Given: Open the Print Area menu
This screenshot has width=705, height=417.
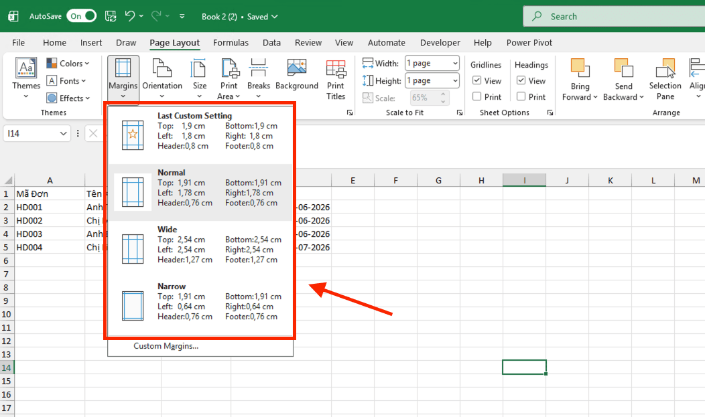Looking at the screenshot, I should [229, 78].
